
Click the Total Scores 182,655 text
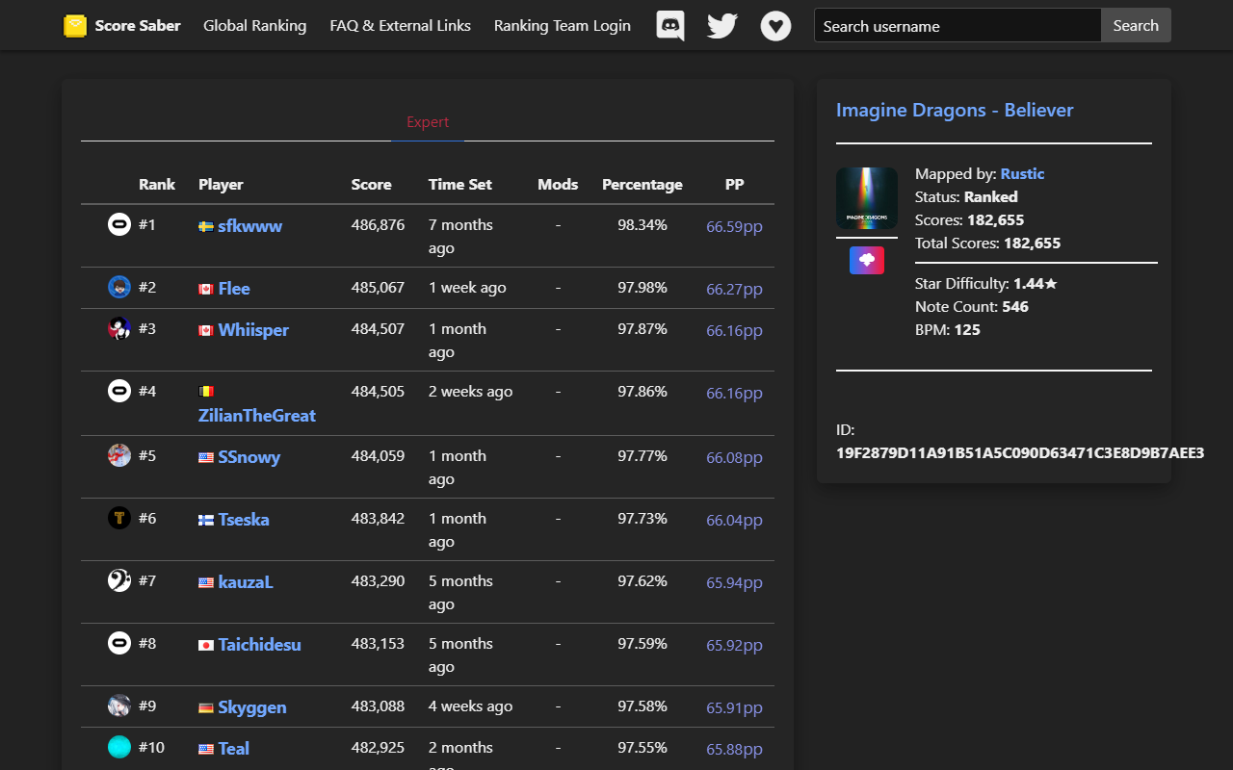[988, 244]
